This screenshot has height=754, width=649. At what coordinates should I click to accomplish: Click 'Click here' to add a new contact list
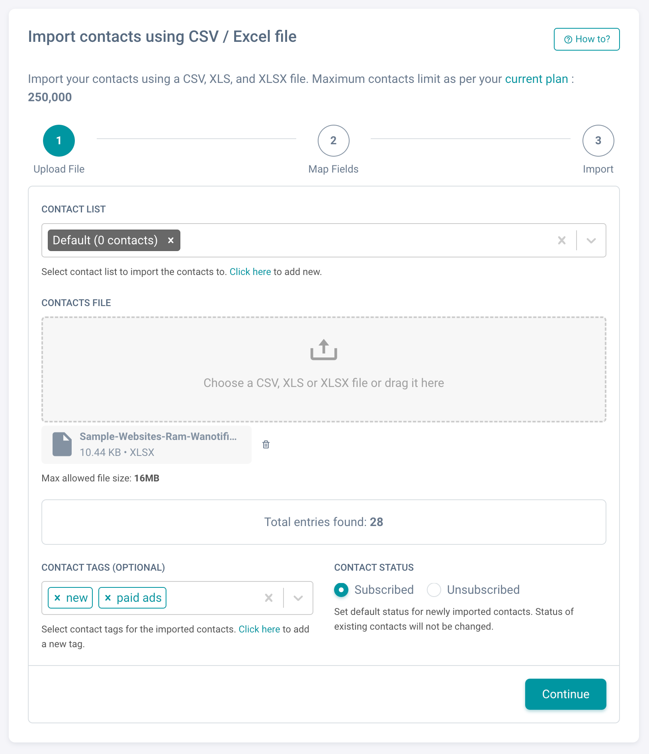click(x=250, y=271)
